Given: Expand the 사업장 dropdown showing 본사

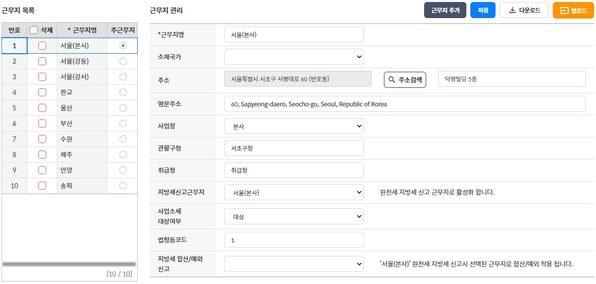Looking at the screenshot, I should [293, 126].
